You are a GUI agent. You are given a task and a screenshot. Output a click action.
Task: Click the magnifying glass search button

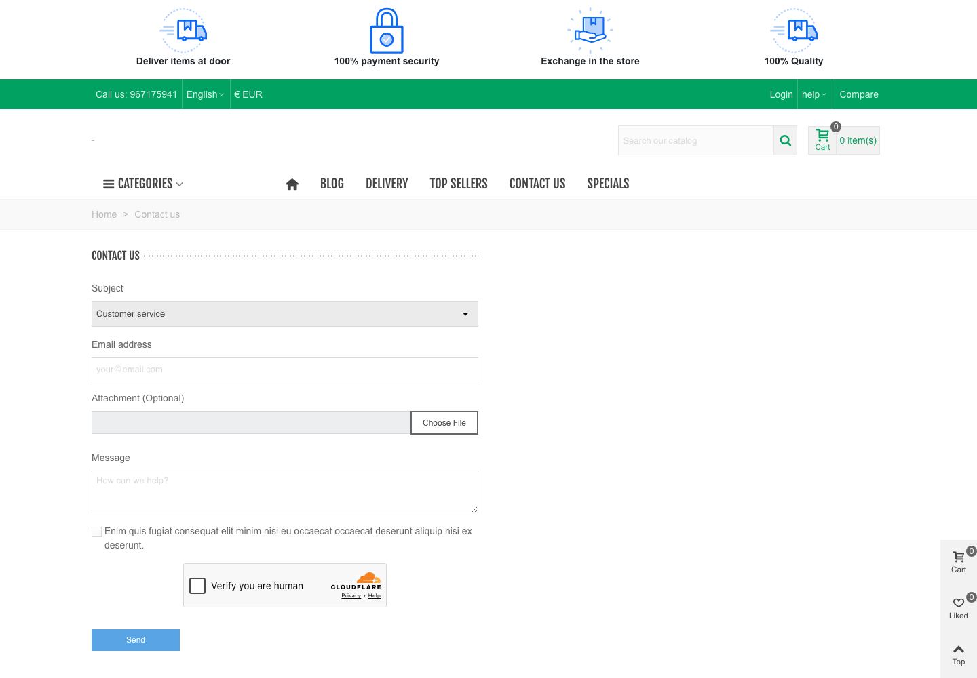coord(786,140)
